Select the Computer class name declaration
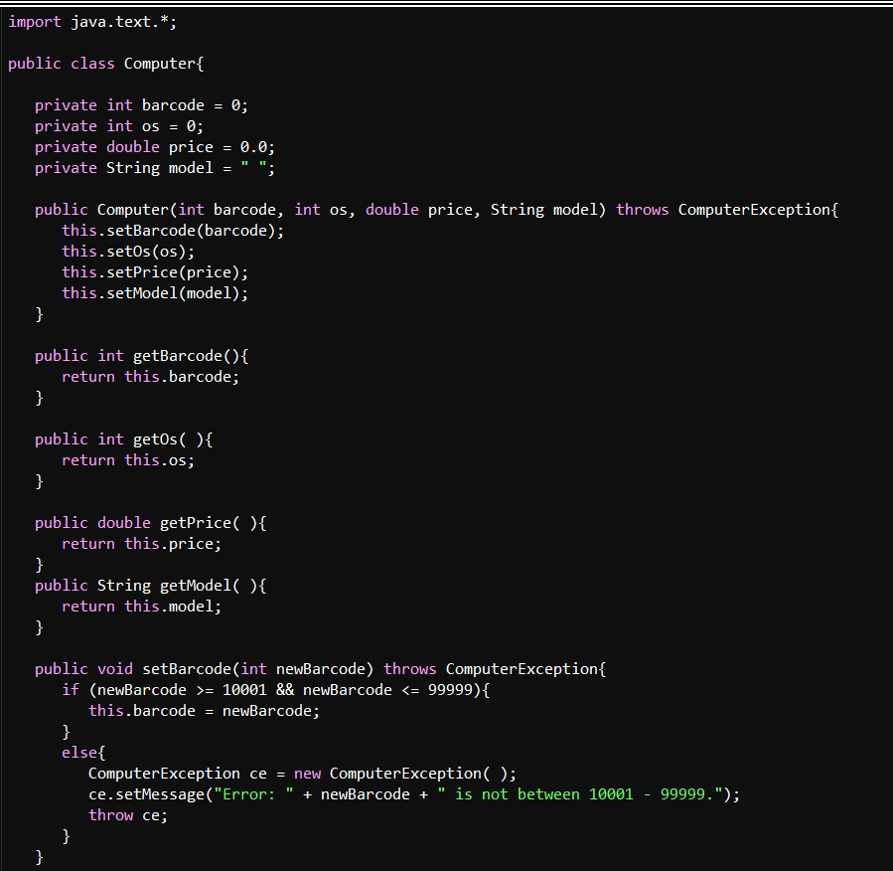Image resolution: width=893 pixels, height=871 pixels. pos(161,63)
